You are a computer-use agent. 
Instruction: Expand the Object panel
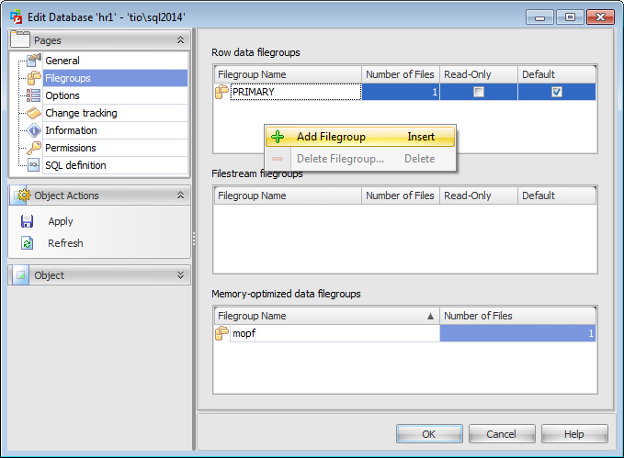pyautogui.click(x=180, y=274)
